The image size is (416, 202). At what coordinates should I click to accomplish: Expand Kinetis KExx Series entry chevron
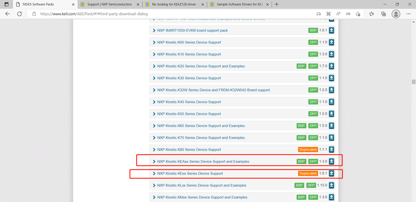[154, 174]
